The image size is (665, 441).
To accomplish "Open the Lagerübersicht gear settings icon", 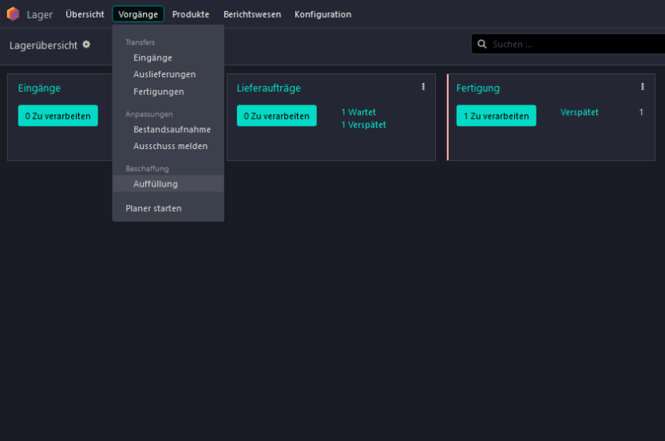I will (x=86, y=45).
